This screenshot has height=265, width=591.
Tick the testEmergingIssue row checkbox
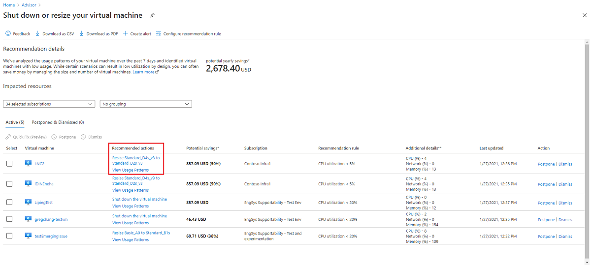[x=9, y=236]
